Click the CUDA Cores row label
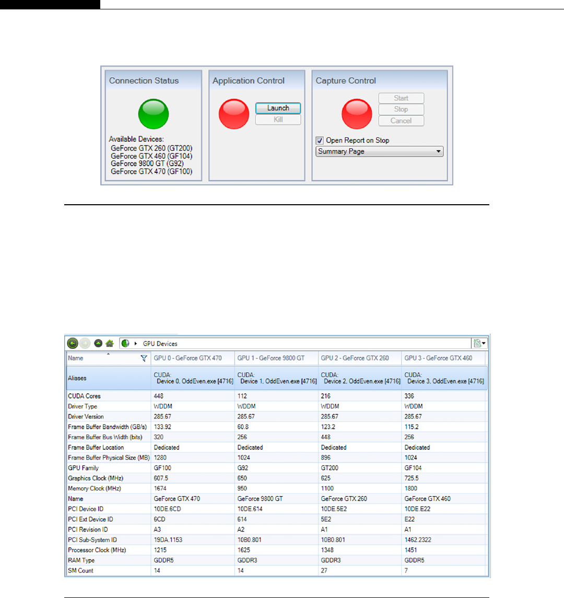 (84, 396)
